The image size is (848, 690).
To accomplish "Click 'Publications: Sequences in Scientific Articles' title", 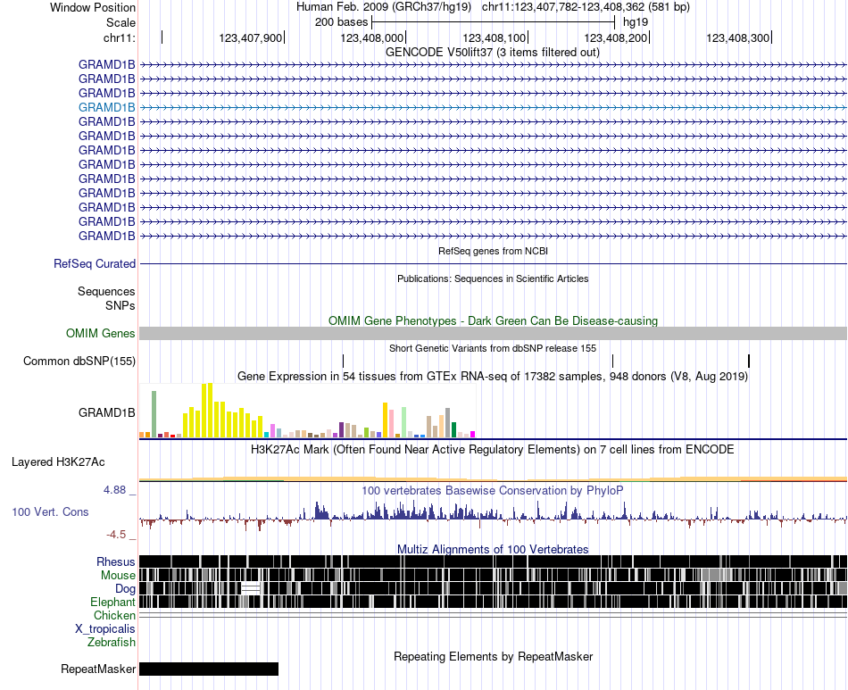I will tap(493, 279).
